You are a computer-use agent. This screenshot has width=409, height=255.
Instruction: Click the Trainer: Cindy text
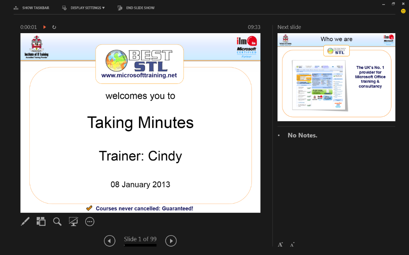(140, 156)
